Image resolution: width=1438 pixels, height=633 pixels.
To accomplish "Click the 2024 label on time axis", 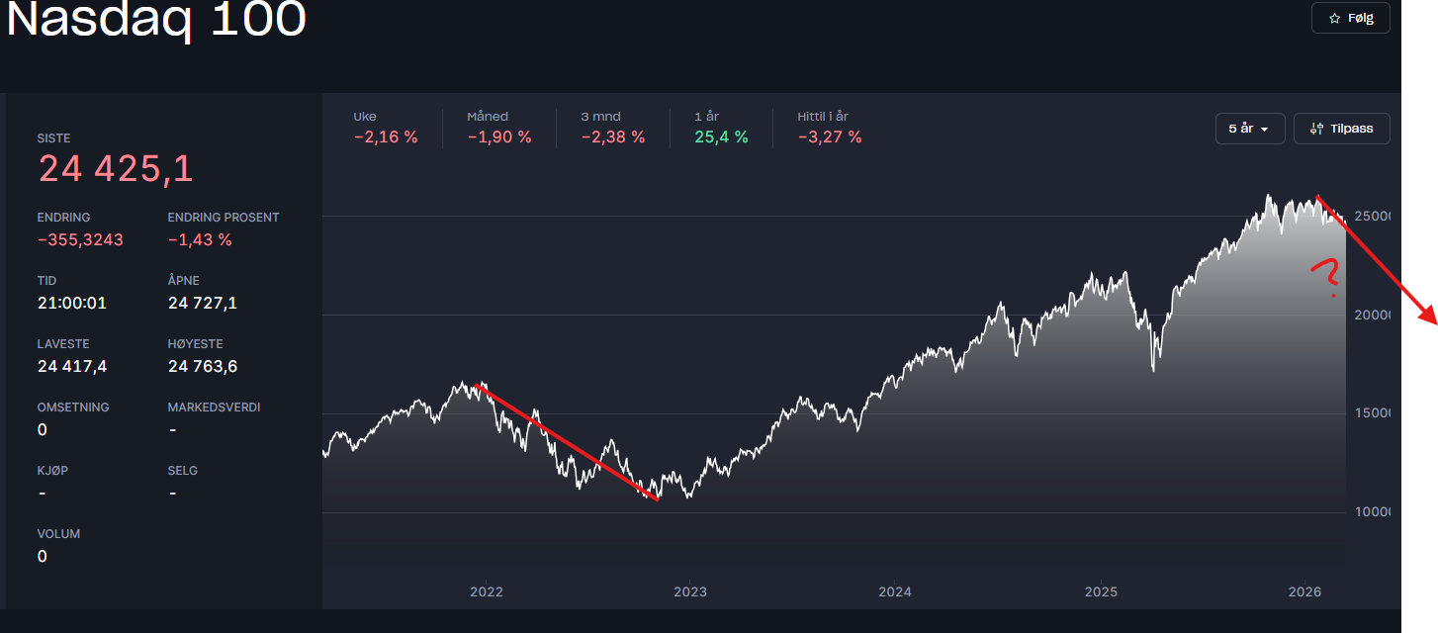I will click(x=894, y=592).
